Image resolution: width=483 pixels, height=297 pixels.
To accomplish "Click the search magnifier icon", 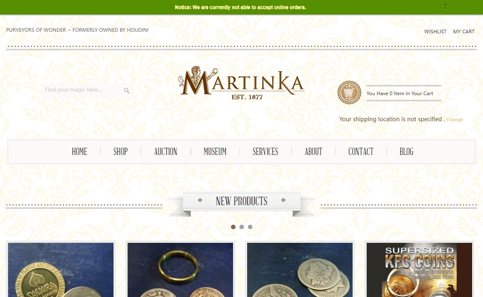I will [x=127, y=91].
